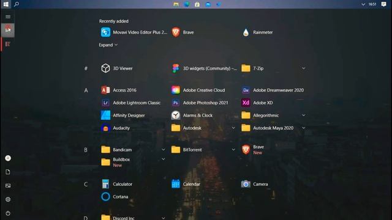
Task: Expand the Buildbox folder chevron
Action: pyautogui.click(x=164, y=159)
